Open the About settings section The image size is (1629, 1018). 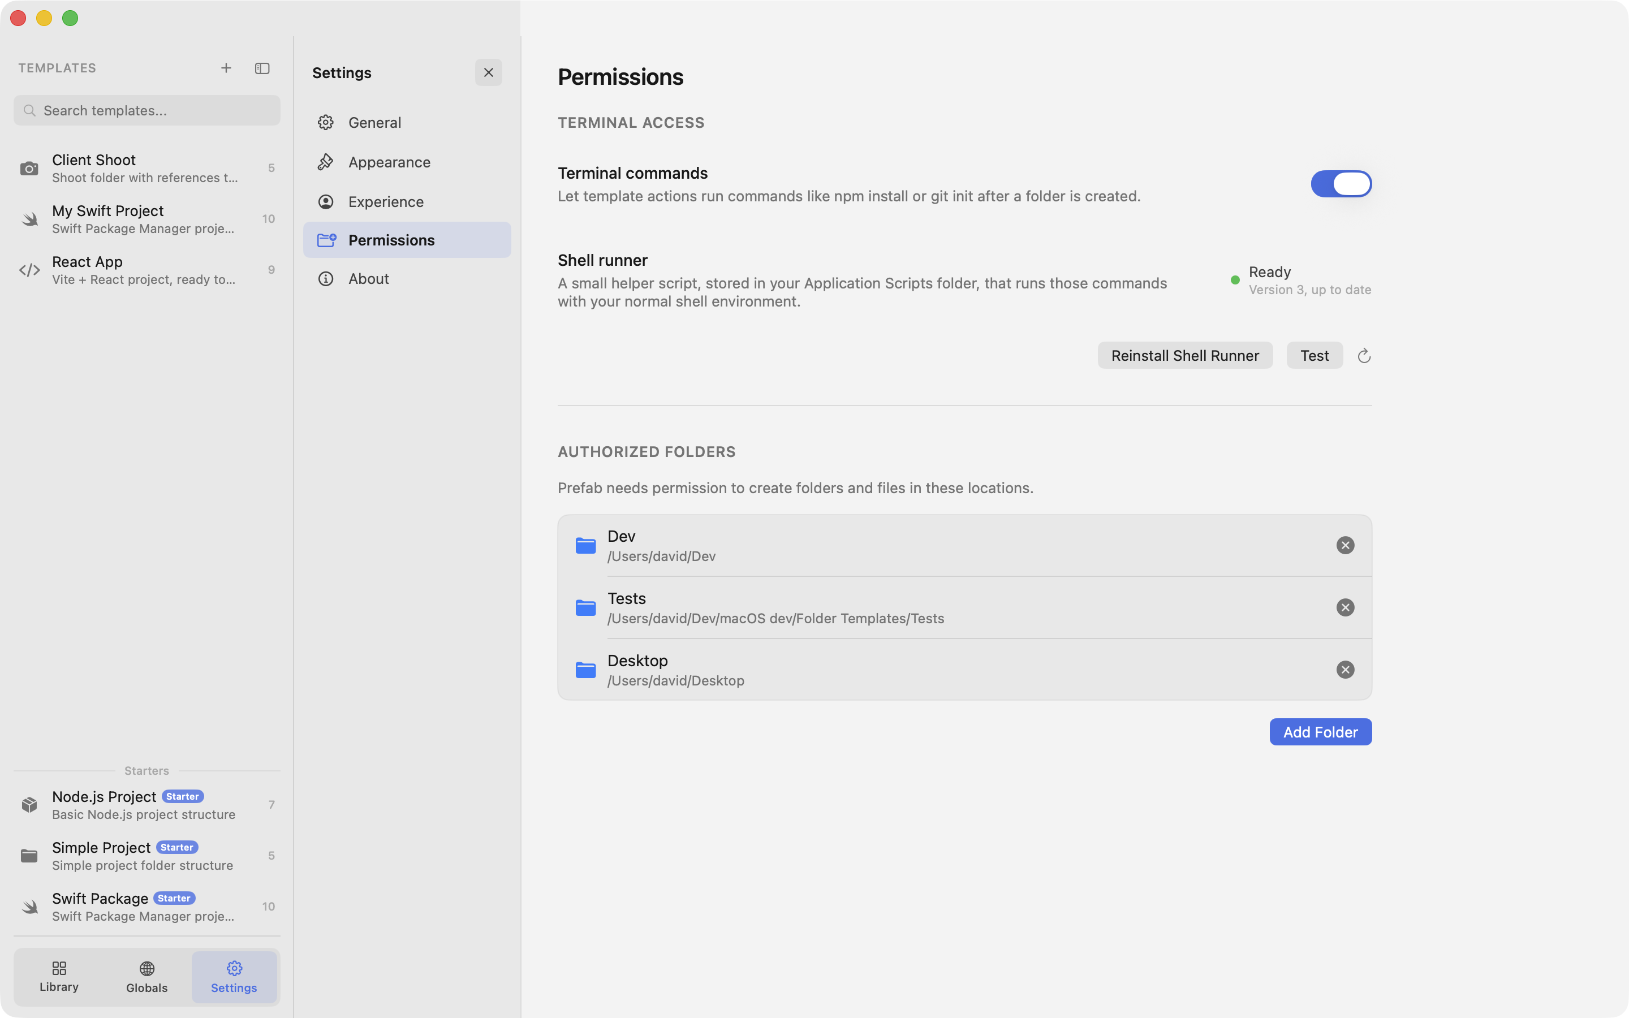point(407,279)
